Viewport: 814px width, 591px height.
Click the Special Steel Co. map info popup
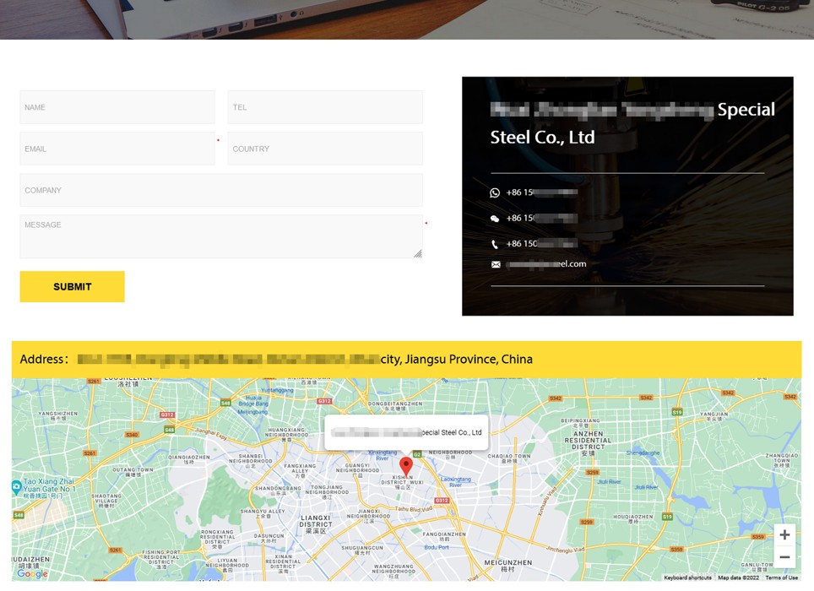(x=406, y=432)
